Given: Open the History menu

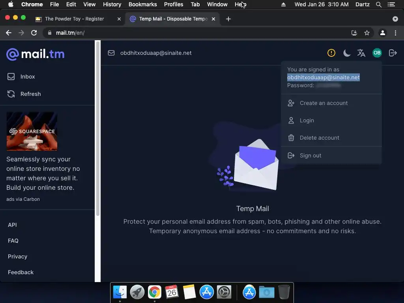Looking at the screenshot, I should click(112, 4).
